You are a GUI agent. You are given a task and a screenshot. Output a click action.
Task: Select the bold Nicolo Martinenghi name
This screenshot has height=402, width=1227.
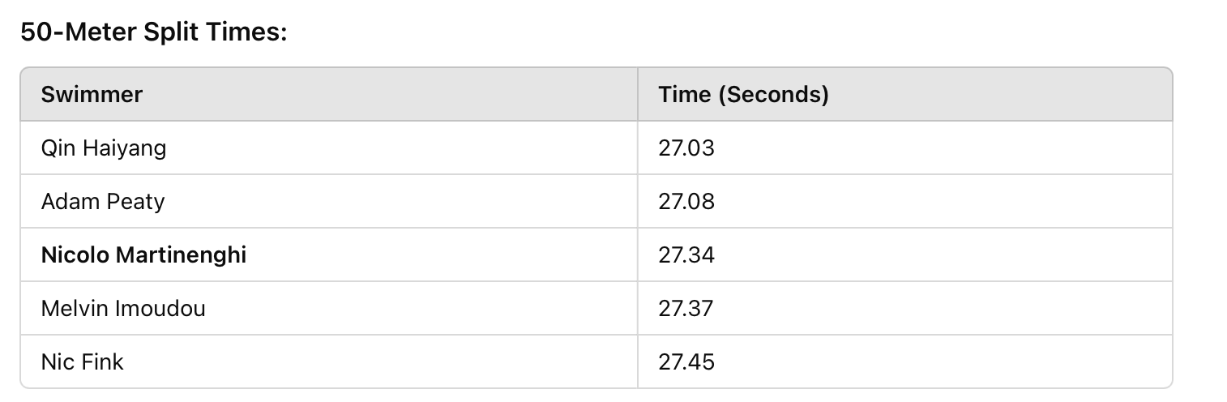143,255
